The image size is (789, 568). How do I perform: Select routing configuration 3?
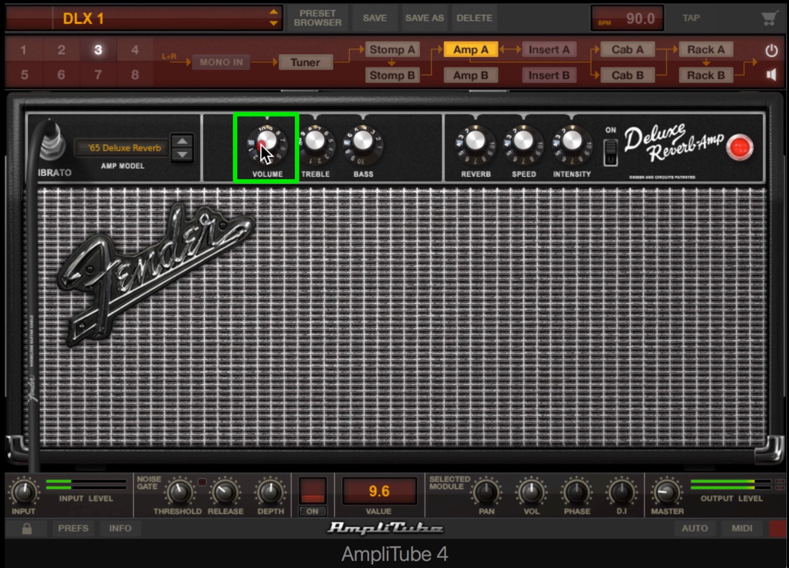[98, 50]
